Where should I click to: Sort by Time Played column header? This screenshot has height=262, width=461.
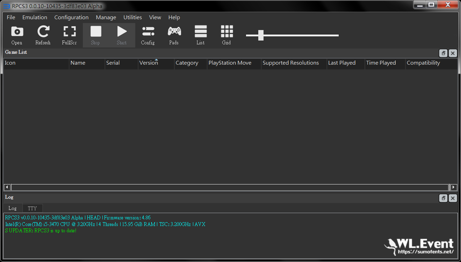pos(385,63)
